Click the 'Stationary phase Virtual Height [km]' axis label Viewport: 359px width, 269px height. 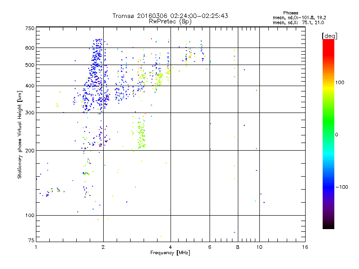(x=19, y=134)
